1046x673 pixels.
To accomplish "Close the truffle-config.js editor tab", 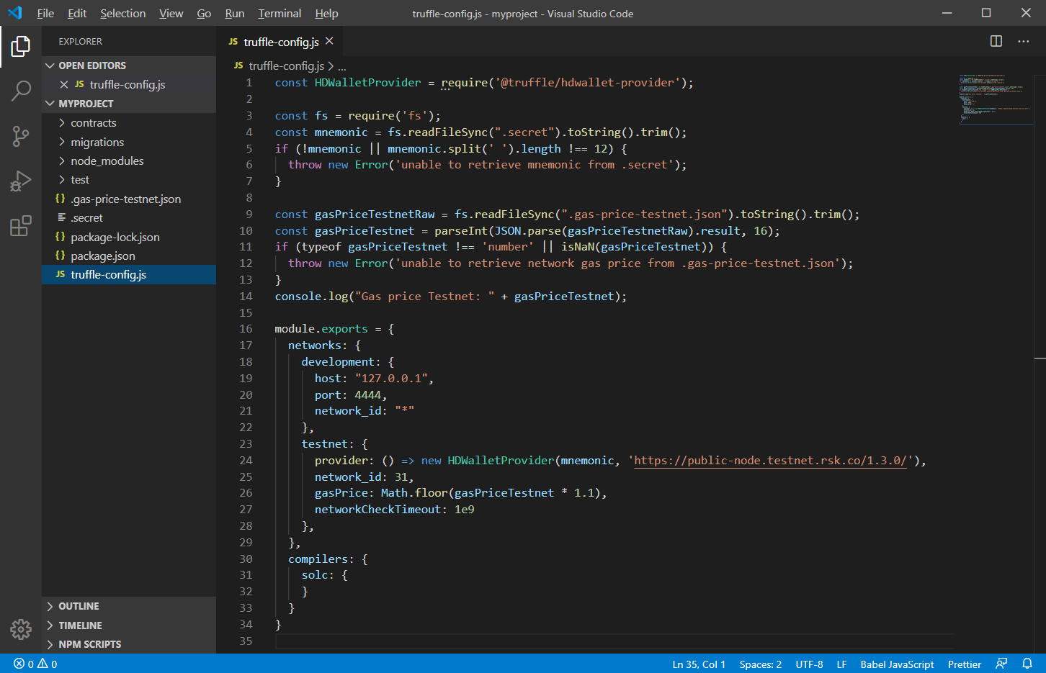I will [x=329, y=41].
